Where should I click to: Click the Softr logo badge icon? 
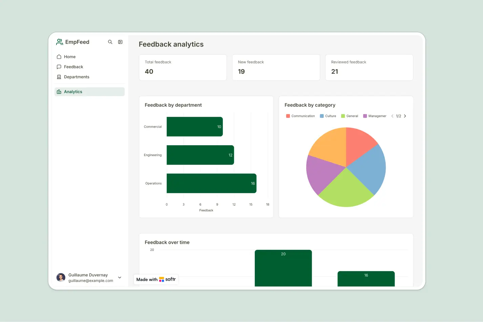[x=162, y=279]
